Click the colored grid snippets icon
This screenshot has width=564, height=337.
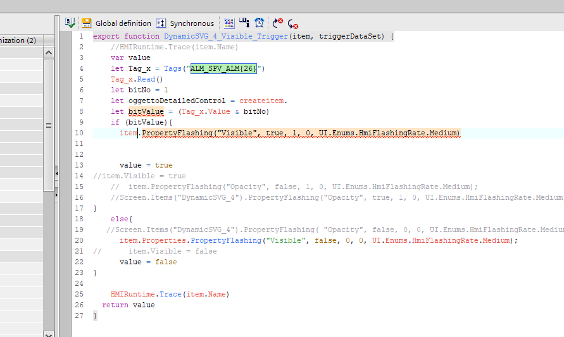[x=229, y=23]
